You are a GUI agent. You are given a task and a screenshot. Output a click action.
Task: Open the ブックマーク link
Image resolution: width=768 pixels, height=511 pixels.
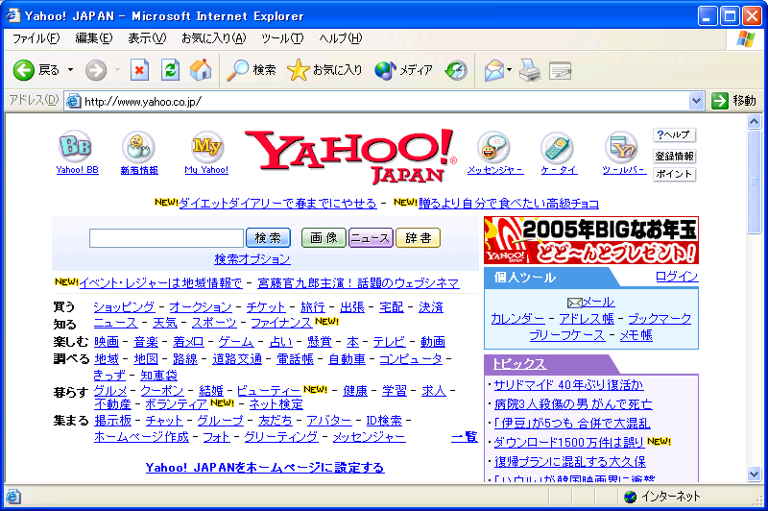pyautogui.click(x=660, y=319)
